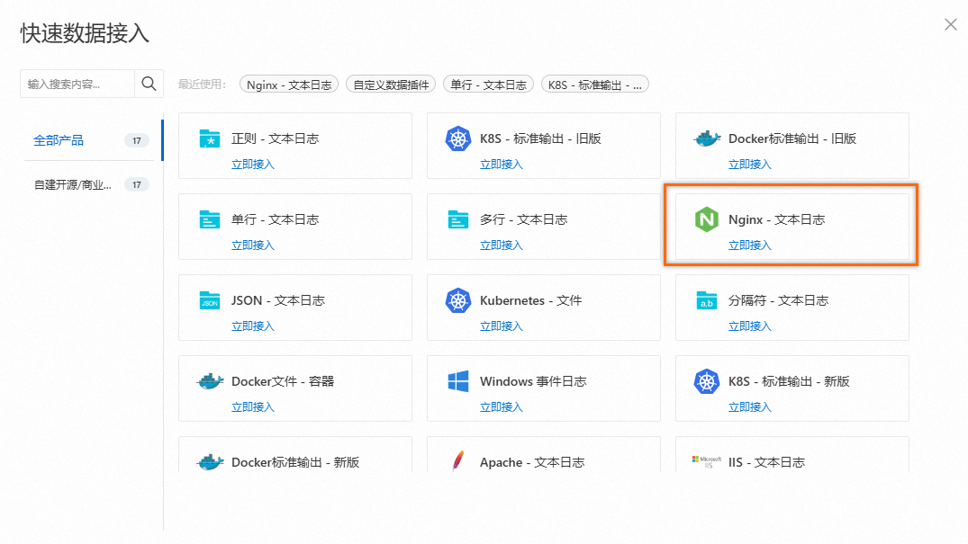Choose recent tag 自定义数据插件
Viewport: 968px width, 544px height.
(391, 85)
